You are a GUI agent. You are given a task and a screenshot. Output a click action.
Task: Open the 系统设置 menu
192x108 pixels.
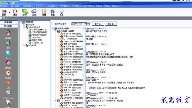click(88, 6)
